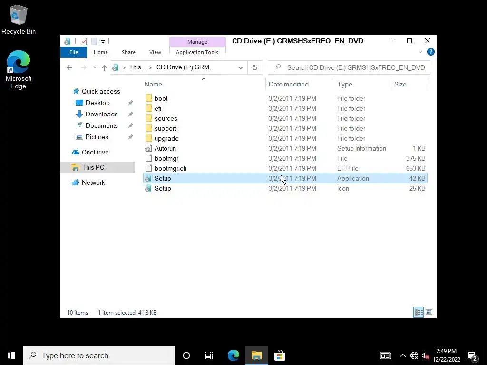Screen dimensions: 487x365
Task: Unpin Documents using its pin icon
Action: pyautogui.click(x=130, y=125)
